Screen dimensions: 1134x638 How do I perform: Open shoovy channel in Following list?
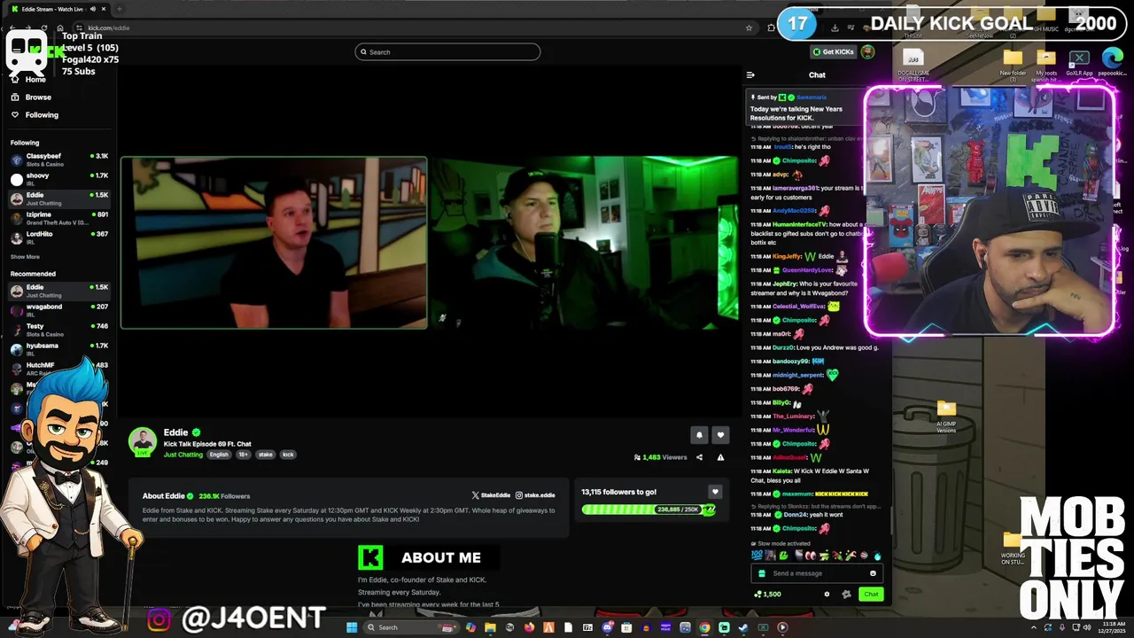58,179
